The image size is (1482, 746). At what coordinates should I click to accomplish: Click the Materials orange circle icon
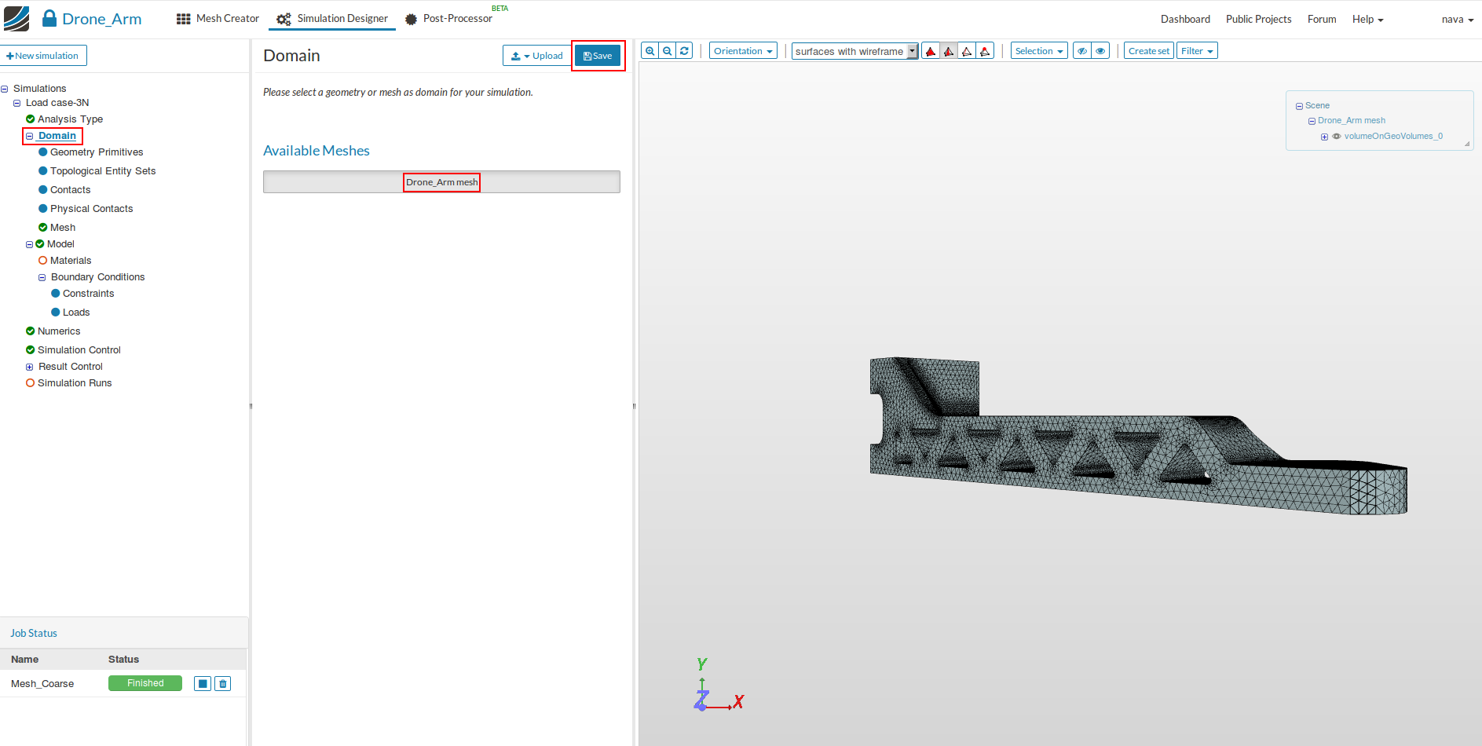click(x=43, y=261)
